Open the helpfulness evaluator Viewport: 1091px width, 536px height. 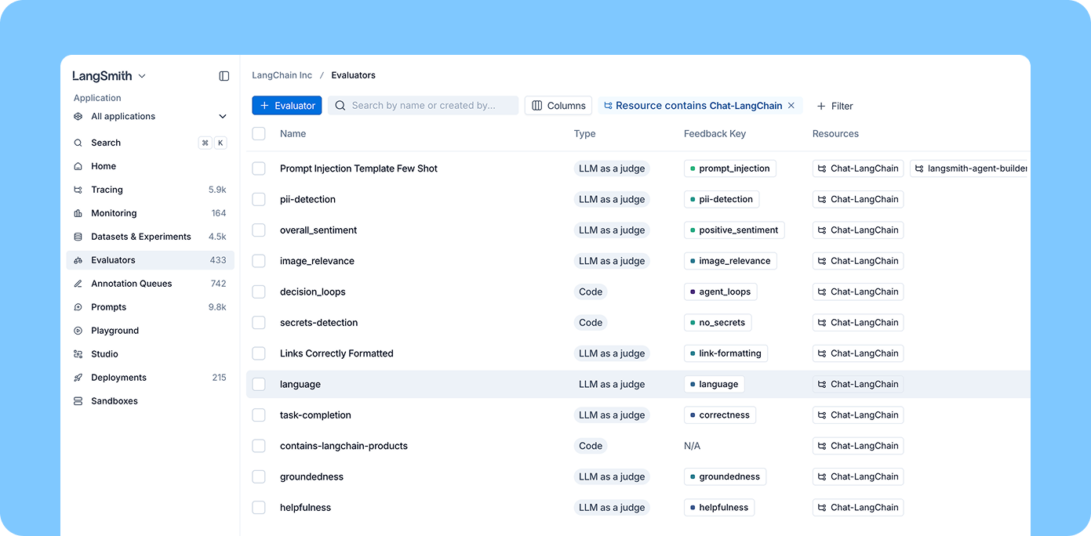pyautogui.click(x=305, y=508)
